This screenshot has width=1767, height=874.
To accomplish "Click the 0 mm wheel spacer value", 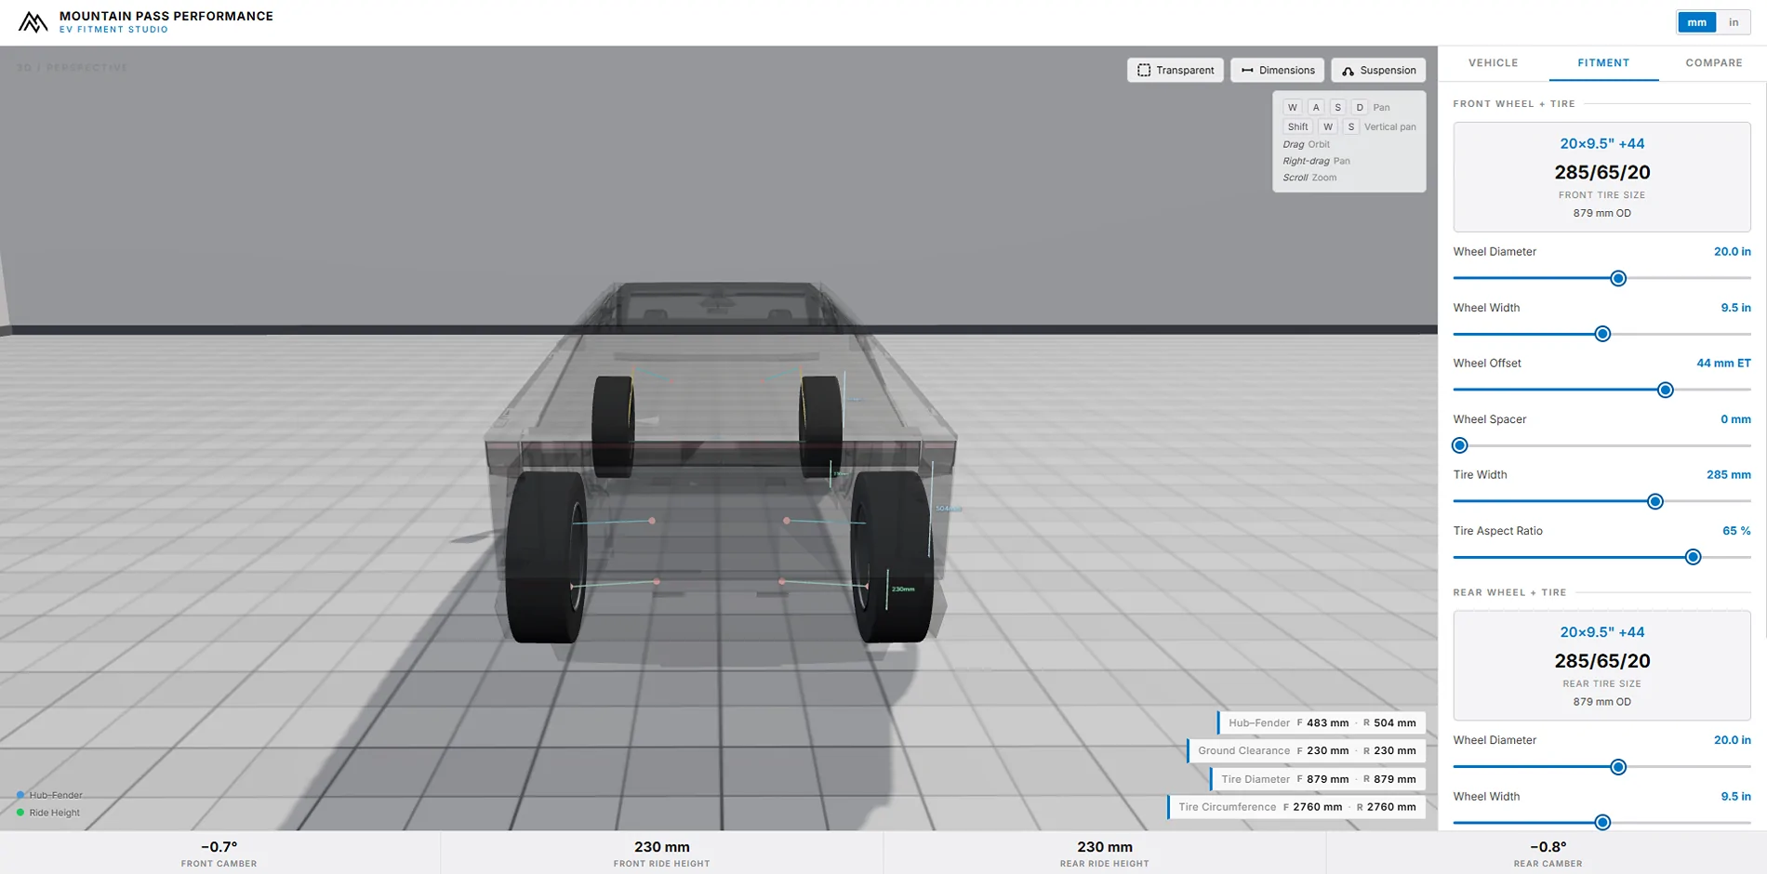I will click(1735, 419).
